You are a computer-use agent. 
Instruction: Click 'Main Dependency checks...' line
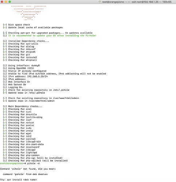coord(23,107)
